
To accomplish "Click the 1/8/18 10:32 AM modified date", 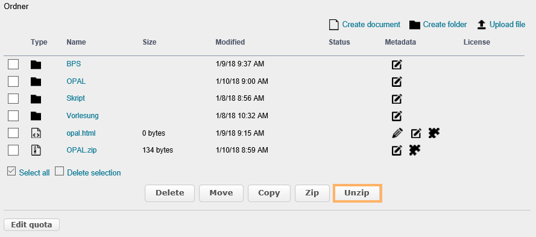I will (242, 116).
